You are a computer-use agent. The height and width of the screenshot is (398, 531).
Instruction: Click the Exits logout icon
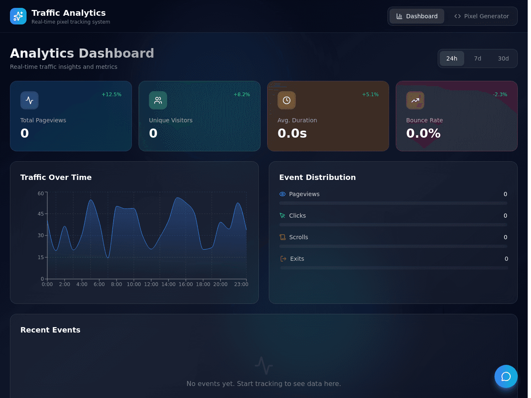(x=283, y=259)
